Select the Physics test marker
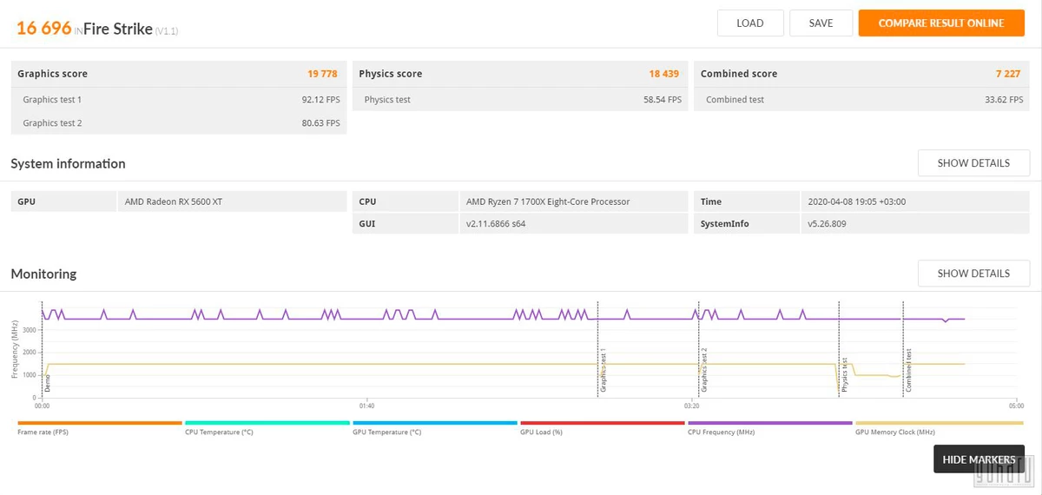 point(844,375)
